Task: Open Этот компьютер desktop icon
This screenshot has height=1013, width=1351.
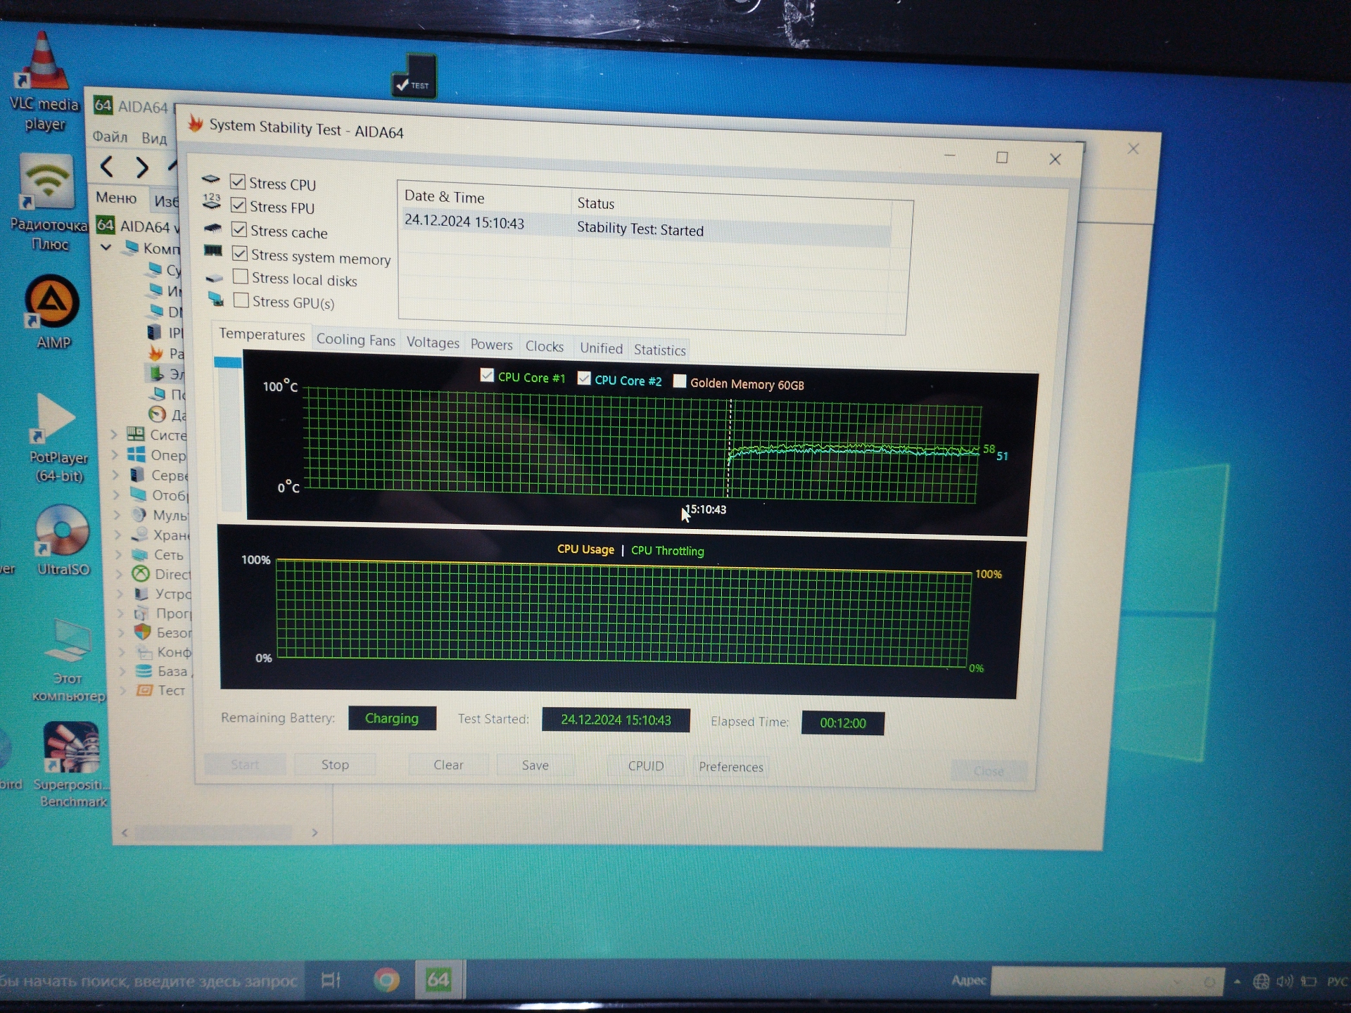Action: (68, 660)
